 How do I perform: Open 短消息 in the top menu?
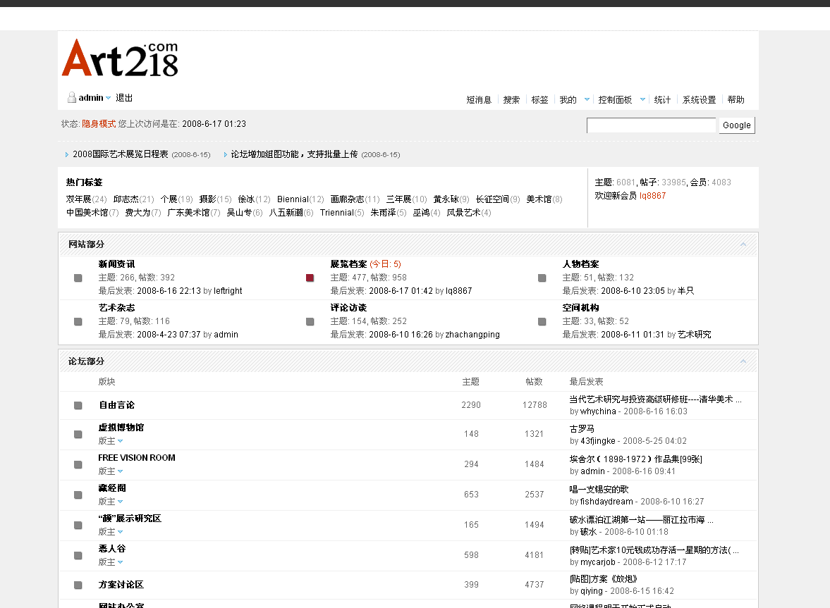click(479, 100)
